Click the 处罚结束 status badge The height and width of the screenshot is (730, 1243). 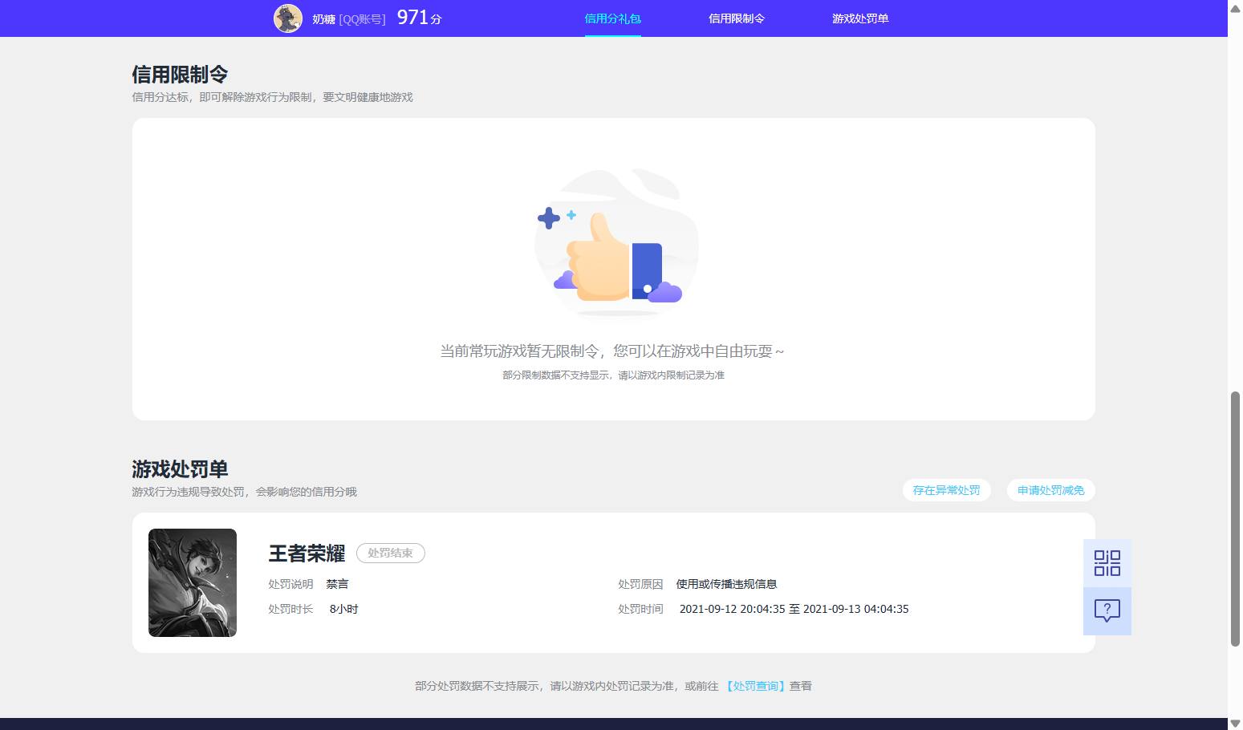390,553
